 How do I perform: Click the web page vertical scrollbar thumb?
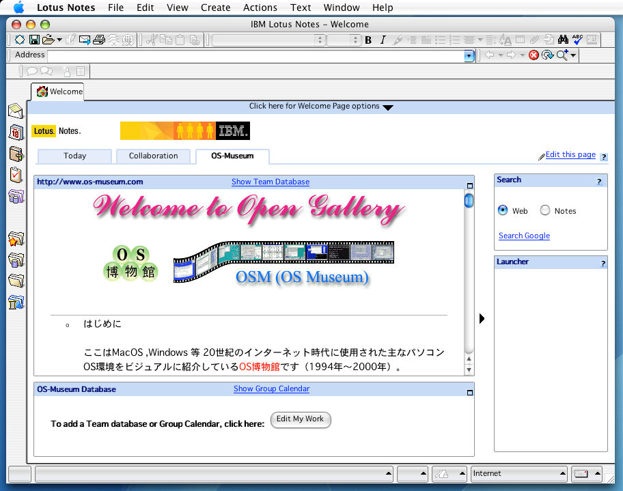[469, 201]
